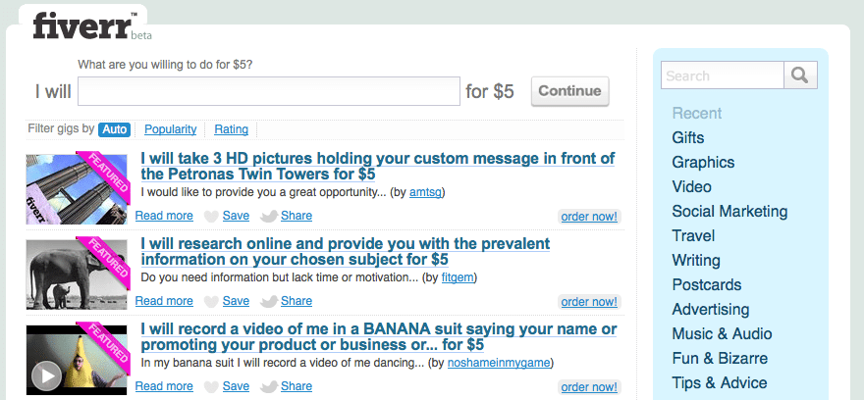Click Read more on Petronas Towers gig
This screenshot has height=400, width=864.
164,216
